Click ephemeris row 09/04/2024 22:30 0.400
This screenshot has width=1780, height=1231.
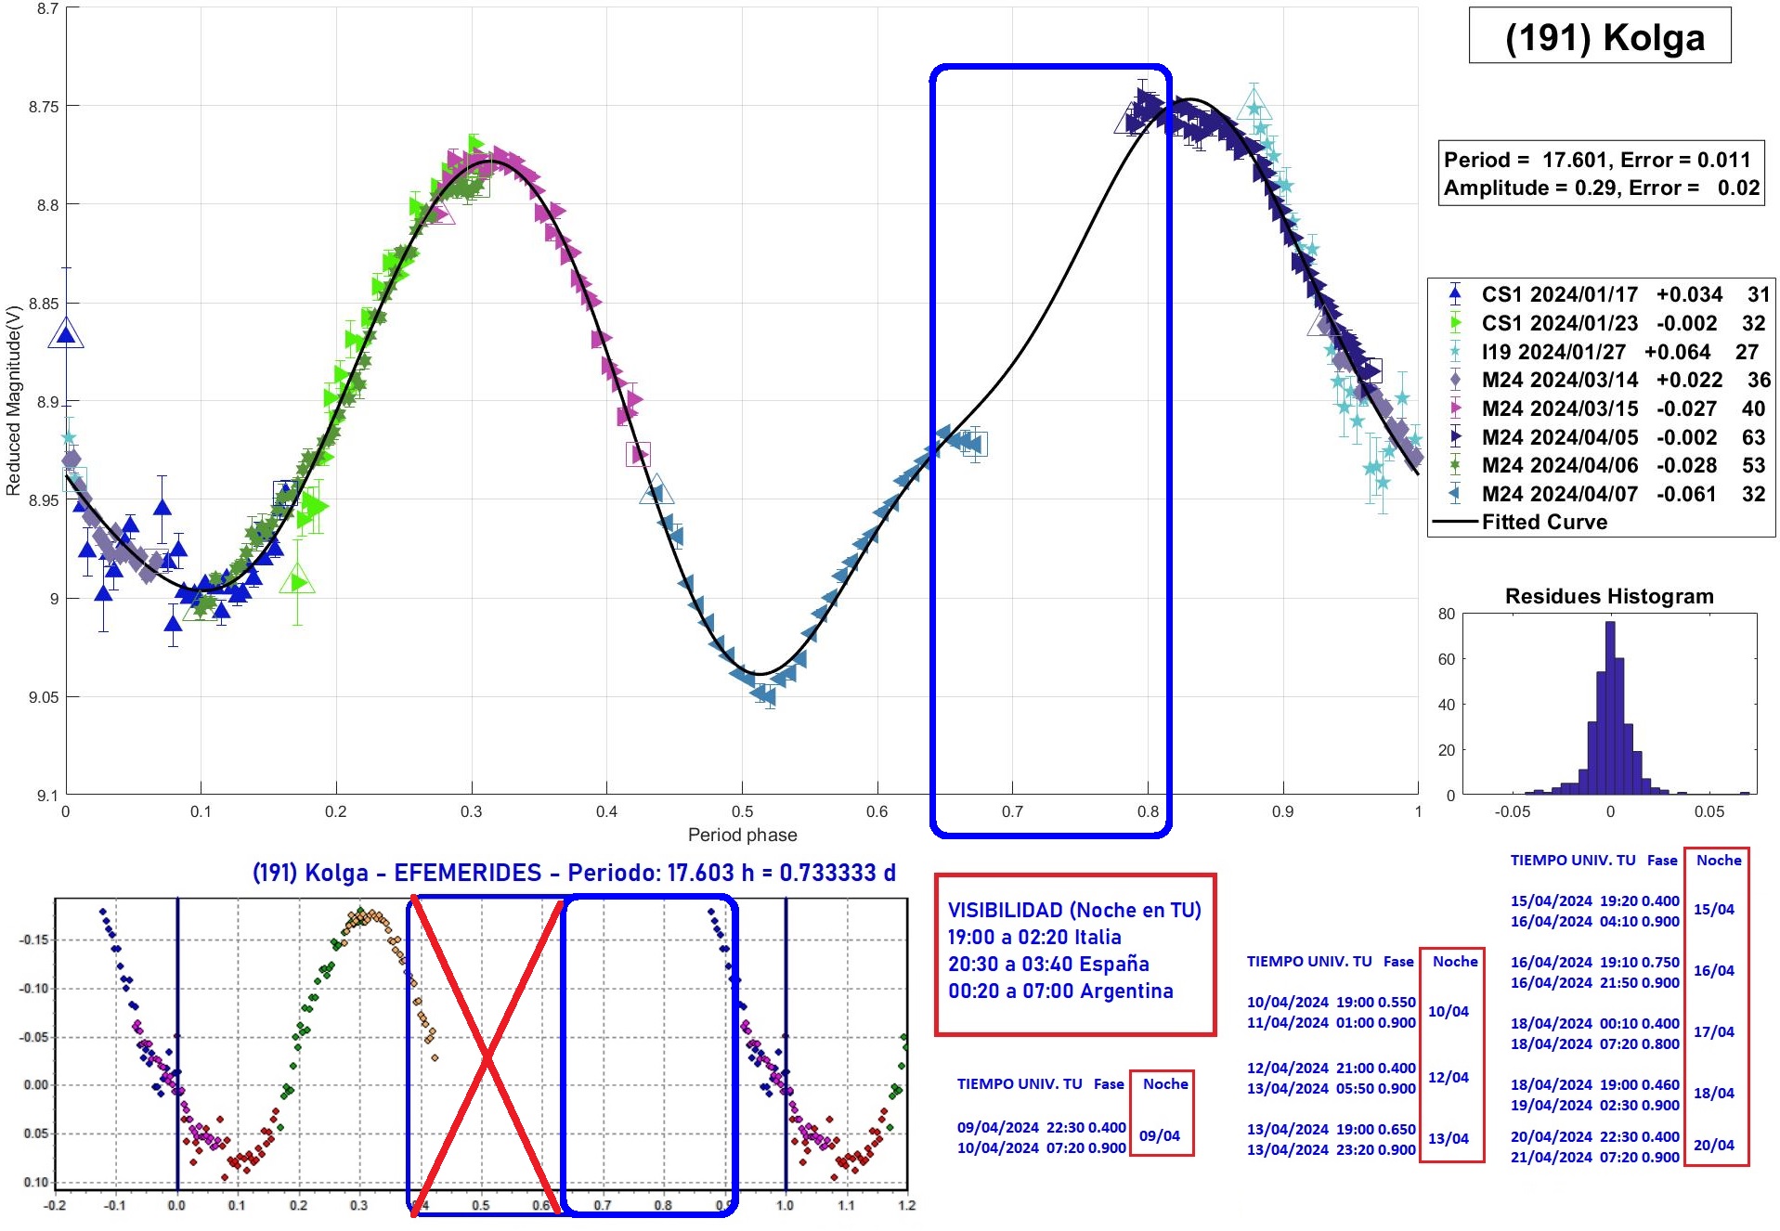1041,1127
